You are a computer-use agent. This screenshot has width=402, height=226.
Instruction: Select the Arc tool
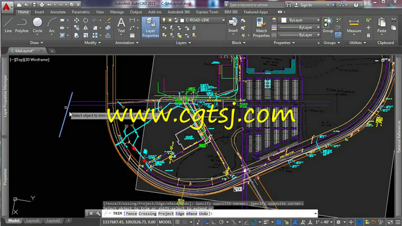pyautogui.click(x=52, y=25)
